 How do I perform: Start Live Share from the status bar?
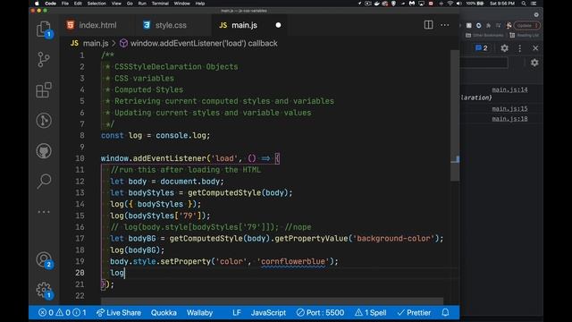pos(119,312)
